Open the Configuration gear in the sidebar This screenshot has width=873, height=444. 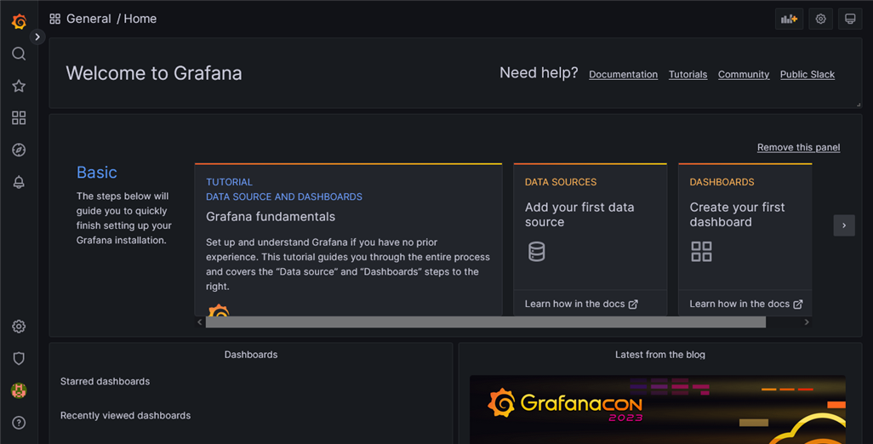[19, 326]
